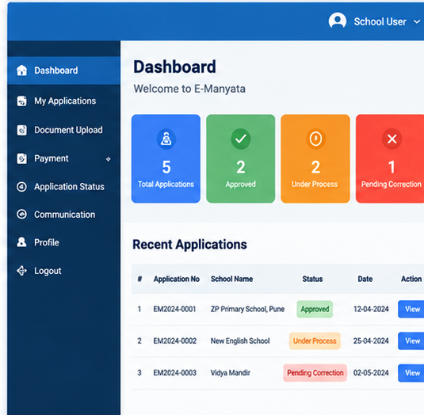
Task: Click the Dashboard home icon in sidebar
Action: (x=21, y=70)
